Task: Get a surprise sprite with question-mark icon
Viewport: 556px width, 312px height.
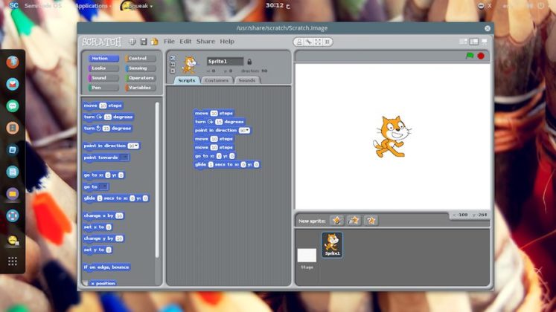Action: pos(371,221)
